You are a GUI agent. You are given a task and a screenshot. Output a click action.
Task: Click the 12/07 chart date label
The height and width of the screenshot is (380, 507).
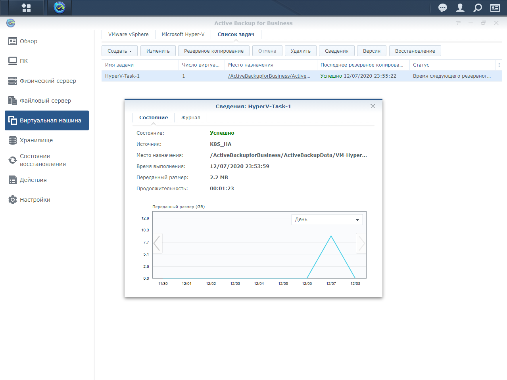331,284
